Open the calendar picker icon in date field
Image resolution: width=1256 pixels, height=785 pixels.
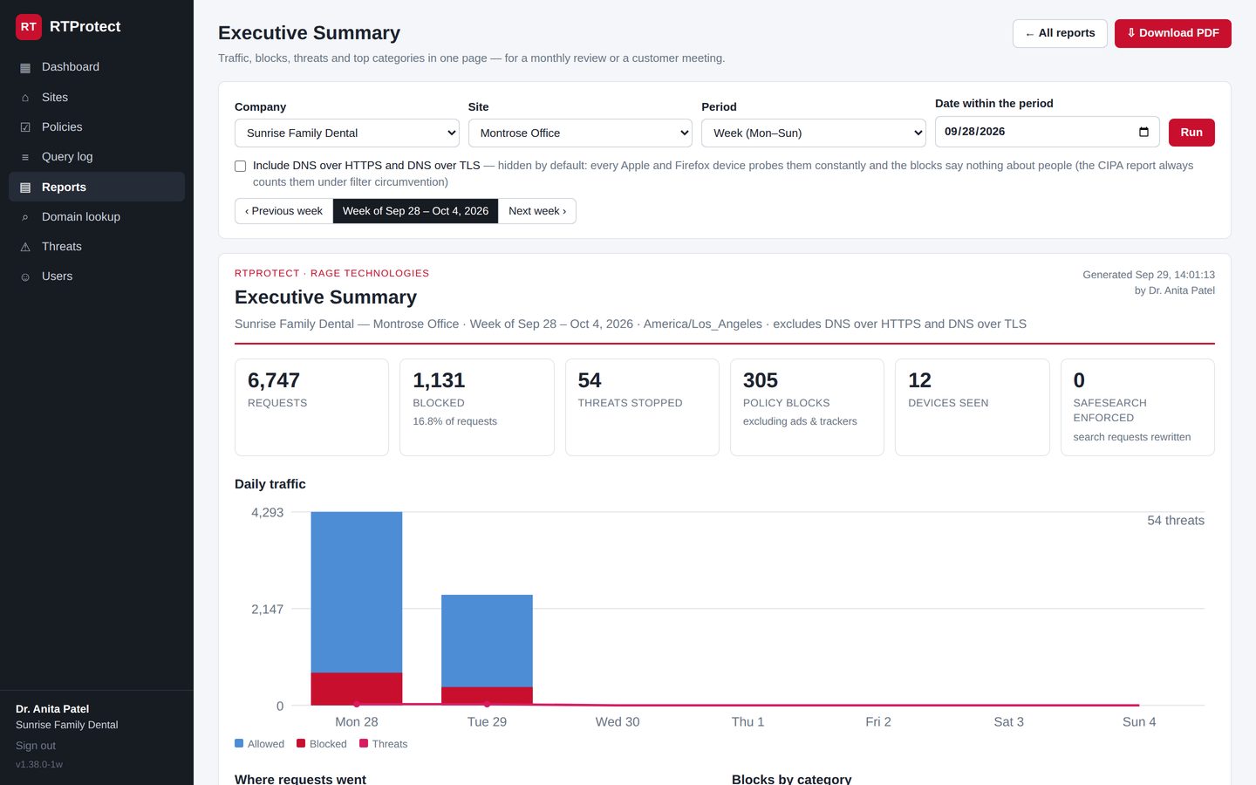pos(1143,132)
